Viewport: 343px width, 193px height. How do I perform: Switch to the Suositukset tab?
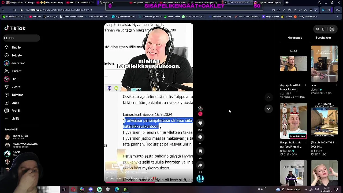pos(323,38)
